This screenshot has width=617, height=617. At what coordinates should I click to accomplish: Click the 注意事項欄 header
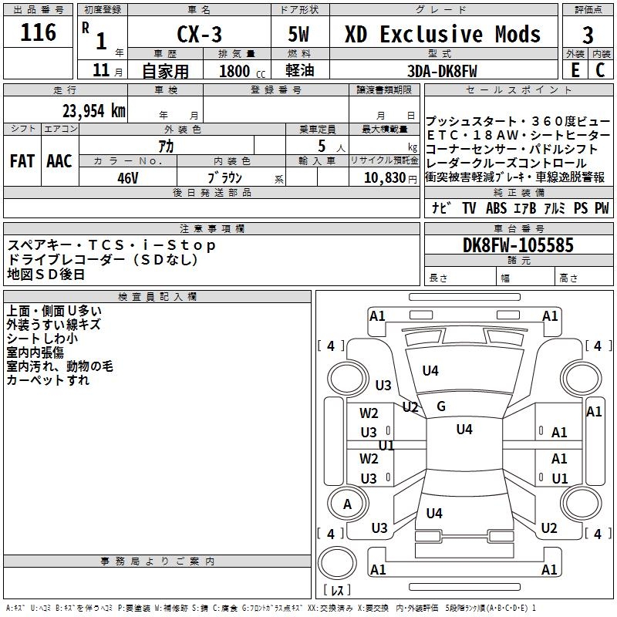click(212, 228)
